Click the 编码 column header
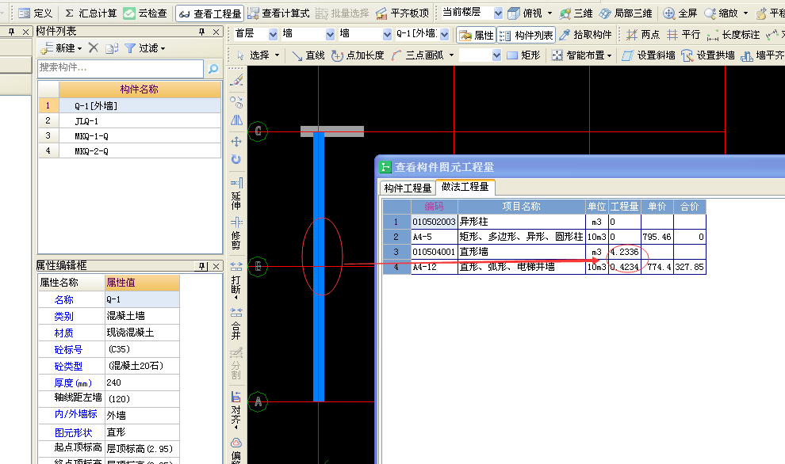 coord(434,207)
